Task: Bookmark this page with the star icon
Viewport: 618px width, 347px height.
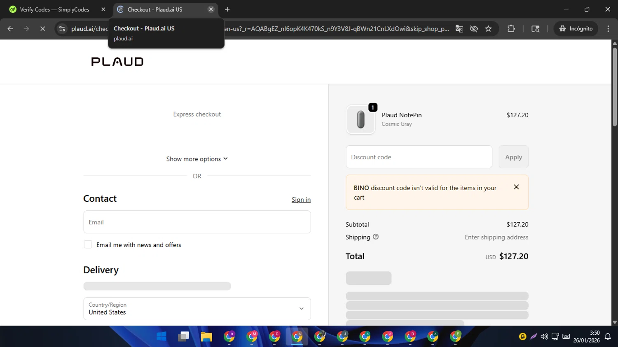Action: [x=489, y=29]
